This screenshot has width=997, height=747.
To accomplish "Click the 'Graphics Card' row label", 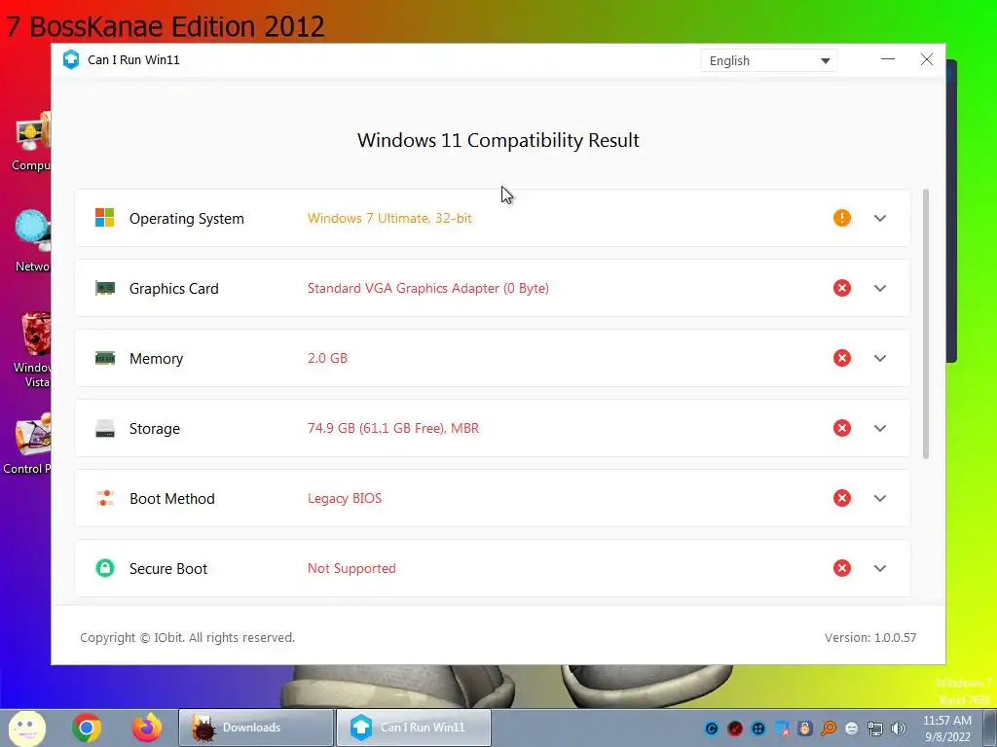I will (173, 288).
